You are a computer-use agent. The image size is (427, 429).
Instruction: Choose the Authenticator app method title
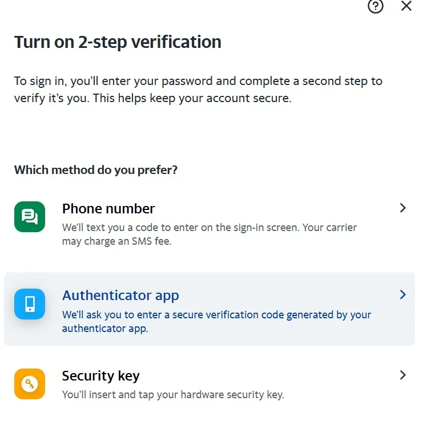120,296
